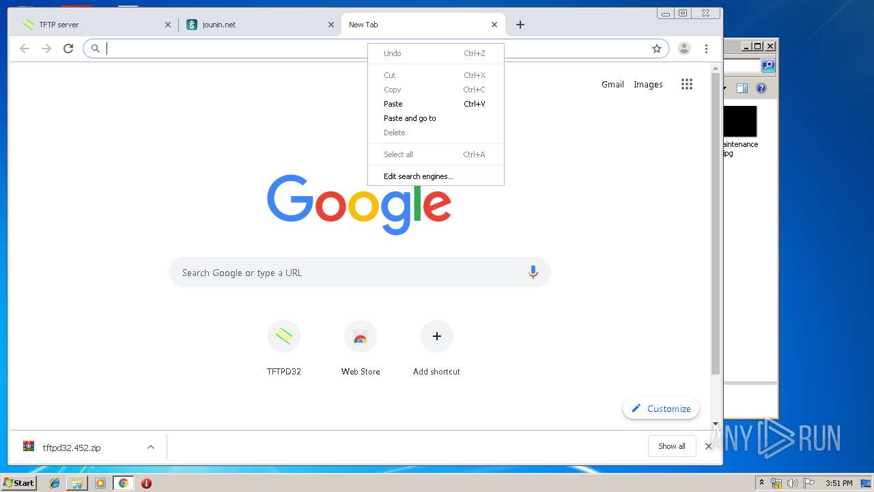The height and width of the screenshot is (492, 874).
Task: Click the address bar search icon
Action: tap(96, 49)
